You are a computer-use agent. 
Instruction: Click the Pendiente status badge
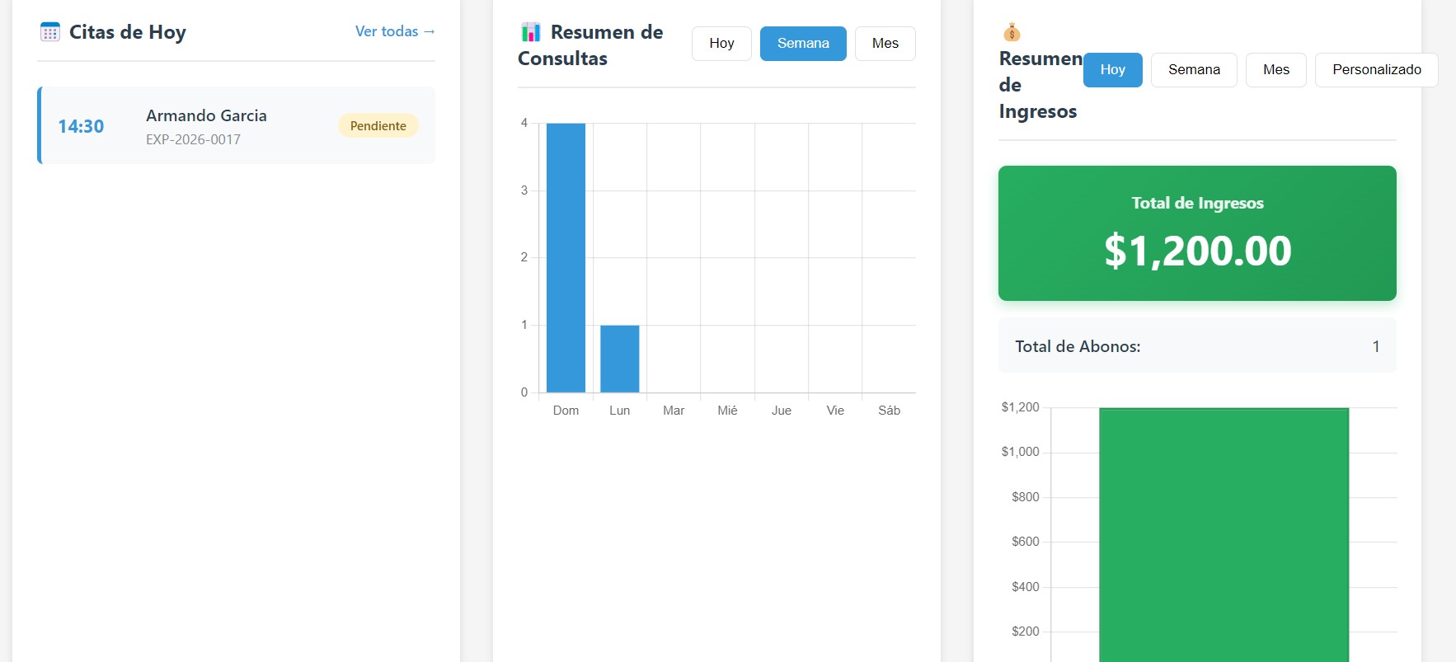pyautogui.click(x=378, y=126)
